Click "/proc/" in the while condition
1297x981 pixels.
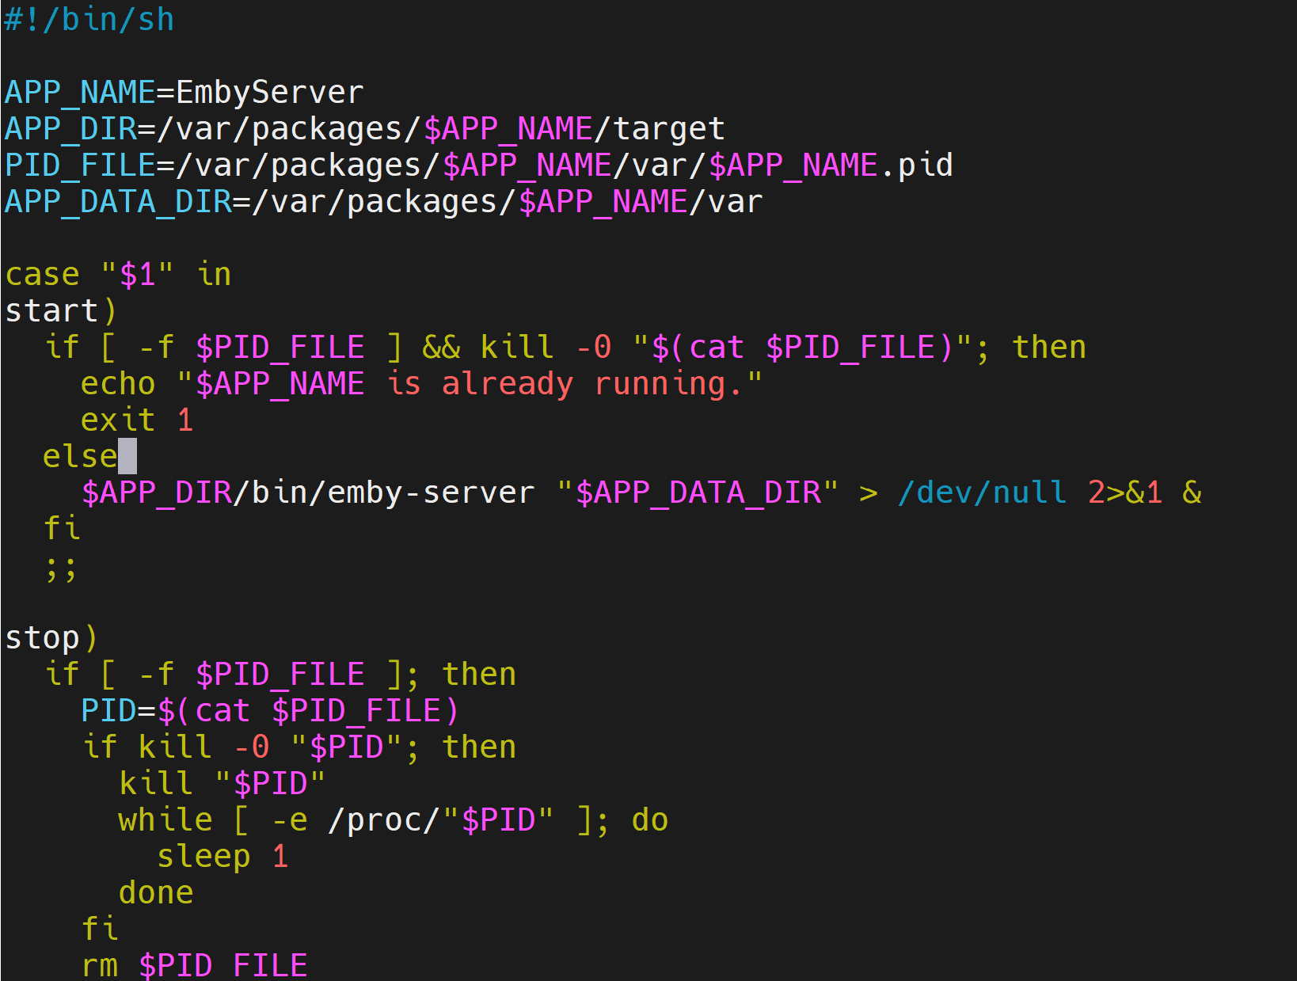point(384,820)
